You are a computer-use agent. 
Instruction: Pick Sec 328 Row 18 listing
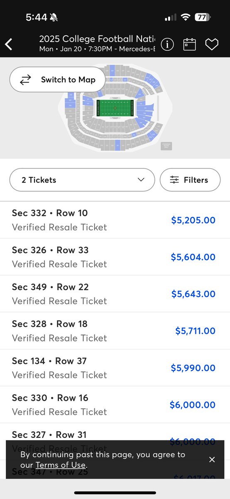[115, 331]
